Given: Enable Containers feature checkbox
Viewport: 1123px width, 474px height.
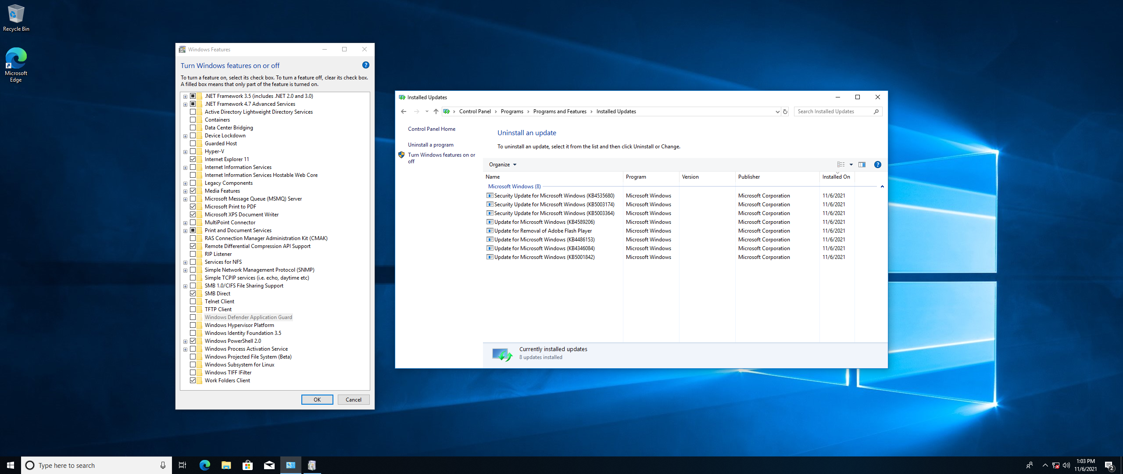Looking at the screenshot, I should pyautogui.click(x=193, y=120).
